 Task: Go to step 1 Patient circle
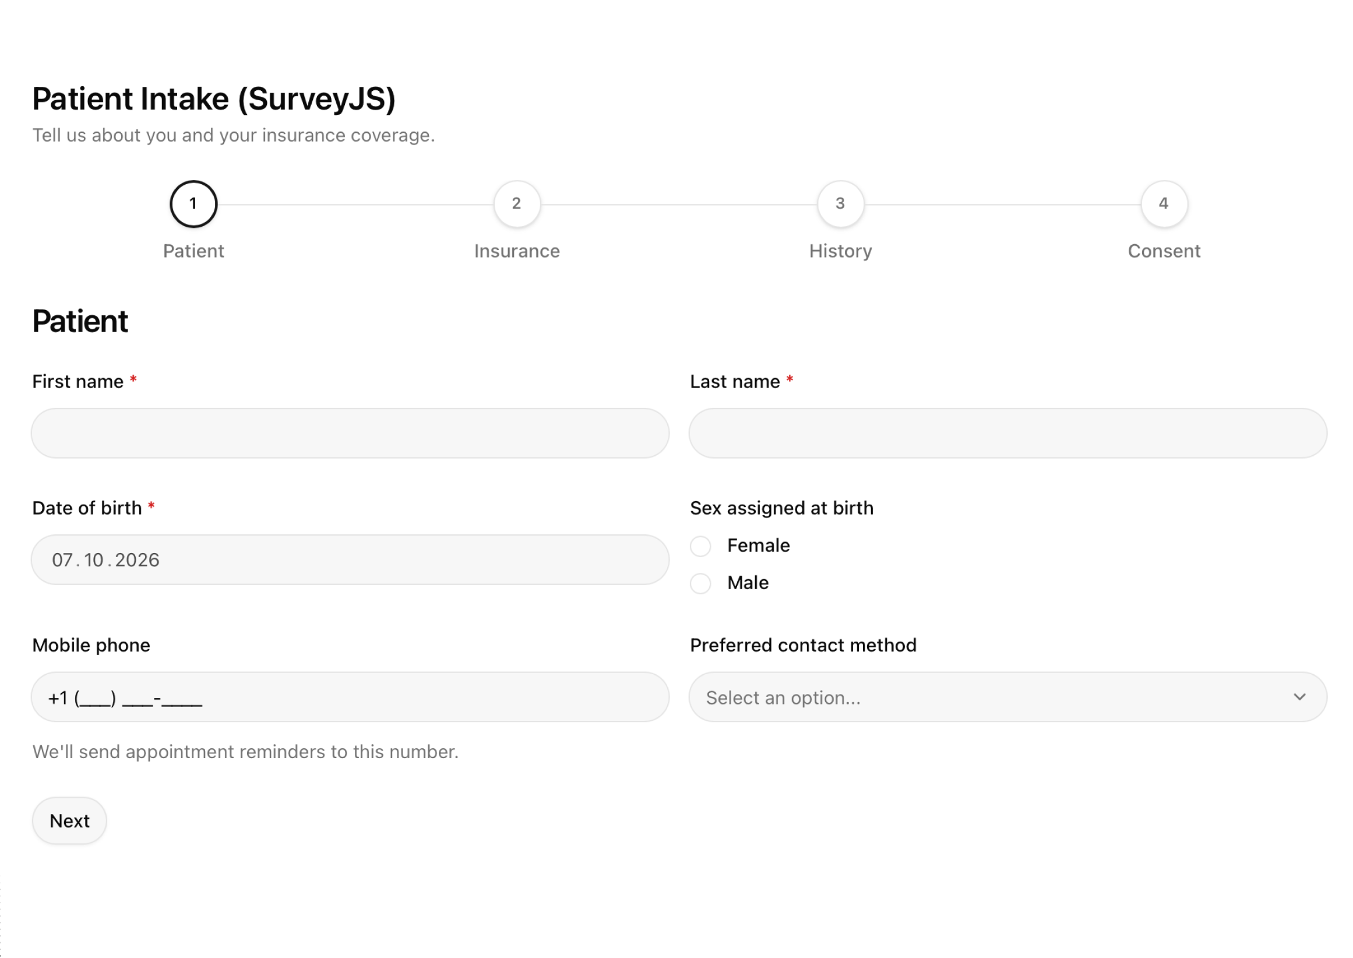pos(193,204)
